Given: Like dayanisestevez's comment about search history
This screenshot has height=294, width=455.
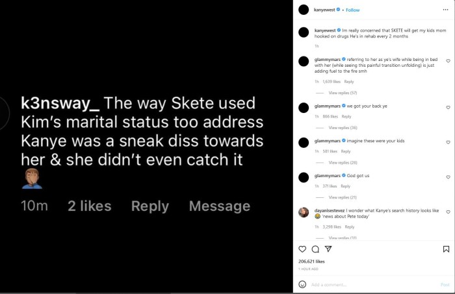Looking at the screenshot, I should pos(448,213).
